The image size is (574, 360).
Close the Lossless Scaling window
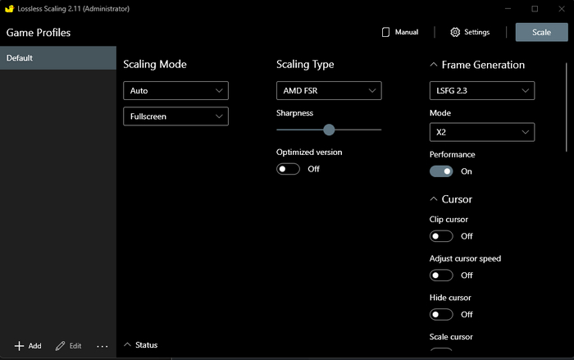tap(562, 8)
